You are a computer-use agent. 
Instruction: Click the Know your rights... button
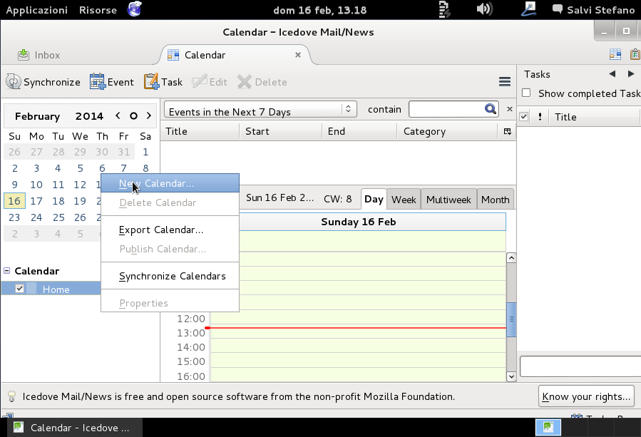coord(585,396)
